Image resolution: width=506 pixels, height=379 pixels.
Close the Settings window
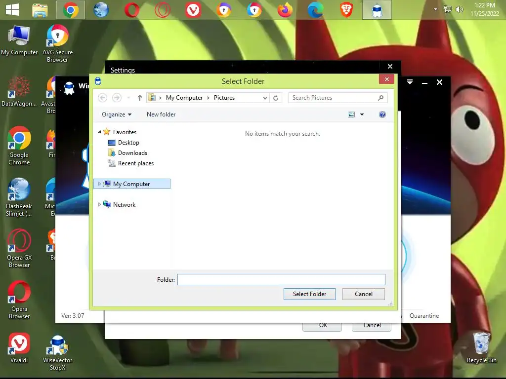click(x=390, y=66)
